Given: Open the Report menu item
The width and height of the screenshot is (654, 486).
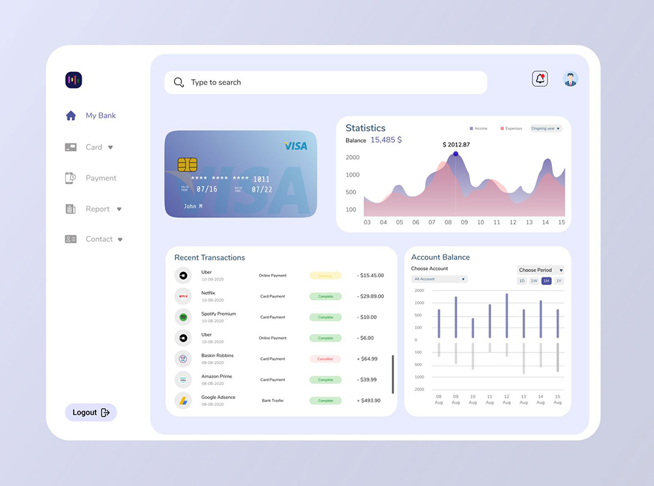Looking at the screenshot, I should 97,209.
